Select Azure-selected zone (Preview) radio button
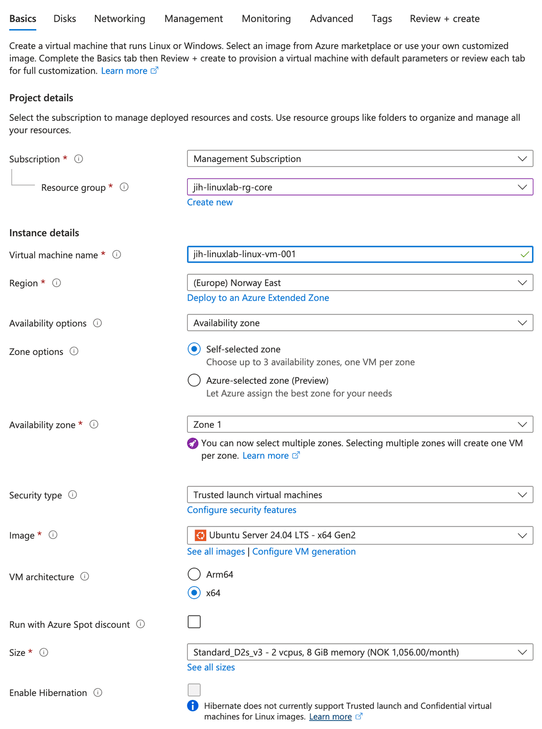The image size is (542, 729). click(194, 381)
